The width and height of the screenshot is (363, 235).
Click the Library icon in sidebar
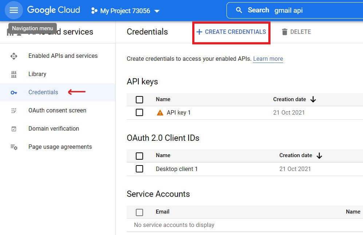[x=14, y=74]
